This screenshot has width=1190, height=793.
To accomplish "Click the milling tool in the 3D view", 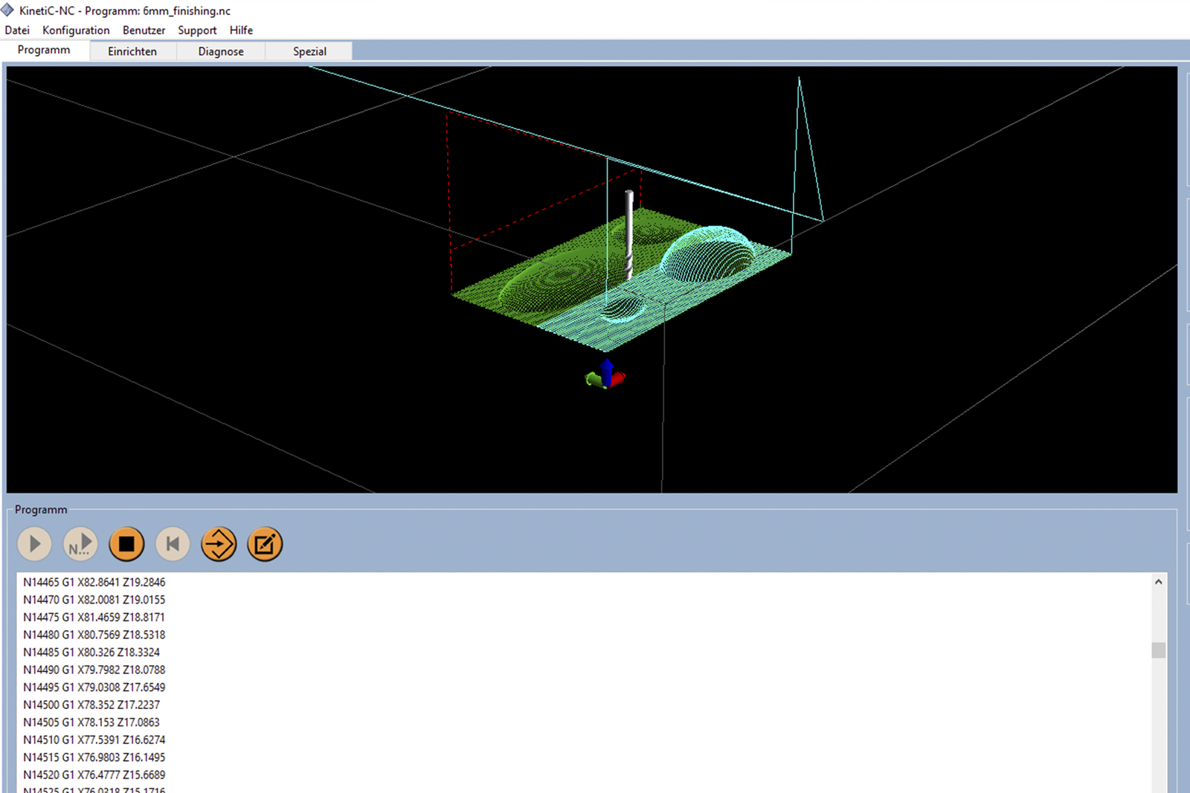I will pyautogui.click(x=629, y=234).
